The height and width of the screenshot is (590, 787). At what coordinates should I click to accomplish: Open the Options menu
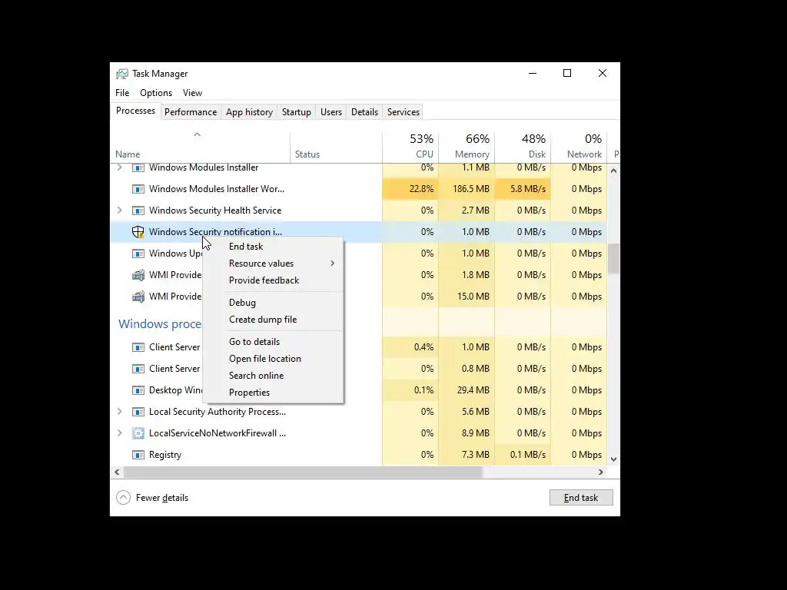[156, 93]
